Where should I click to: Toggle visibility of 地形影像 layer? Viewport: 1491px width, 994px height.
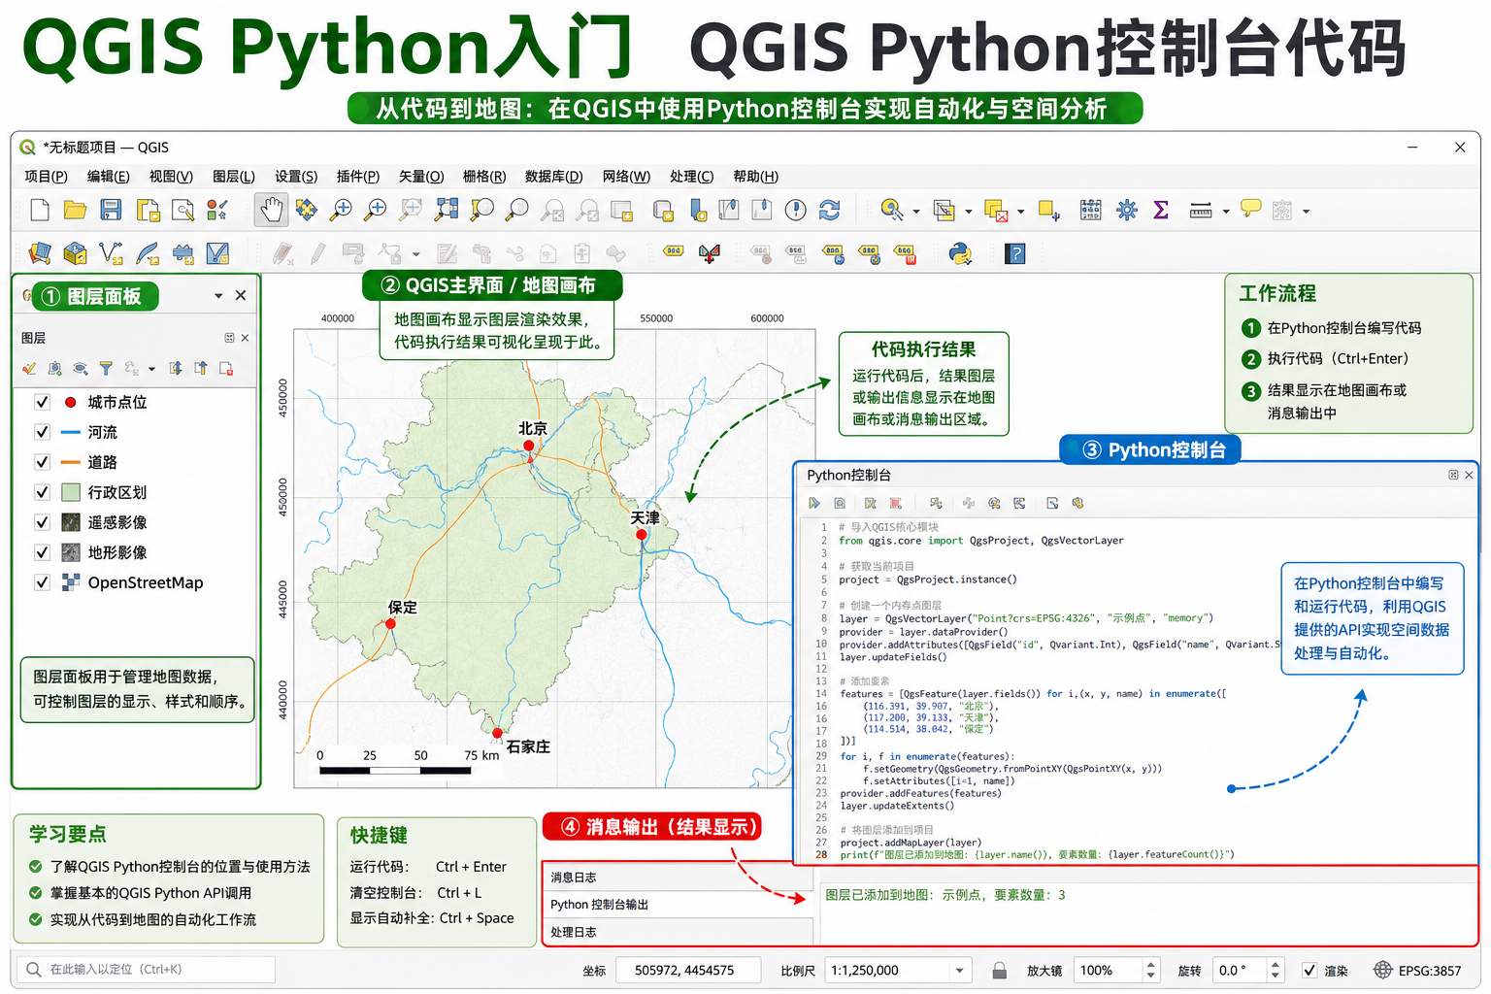pyautogui.click(x=42, y=552)
